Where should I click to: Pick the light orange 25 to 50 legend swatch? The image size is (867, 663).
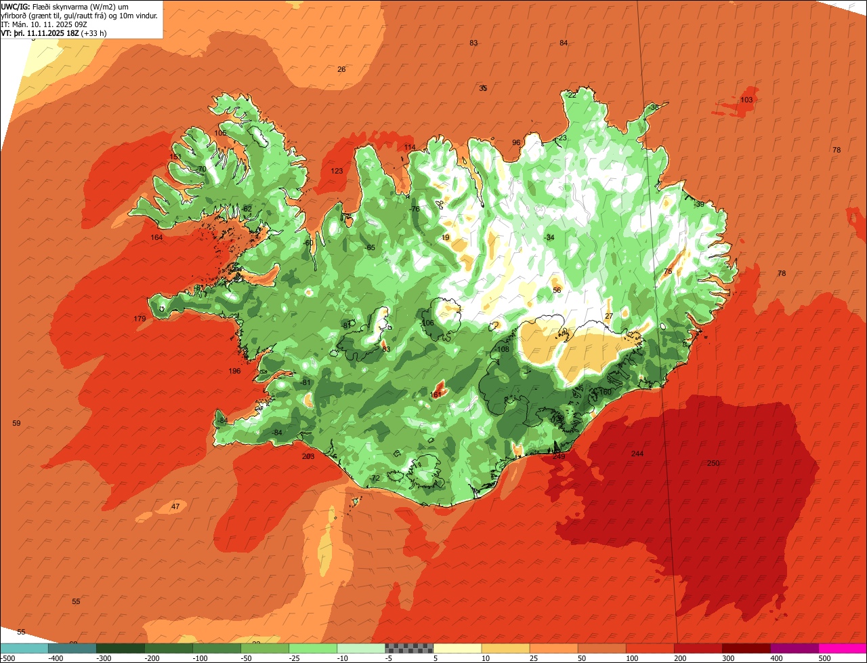[x=553, y=648]
